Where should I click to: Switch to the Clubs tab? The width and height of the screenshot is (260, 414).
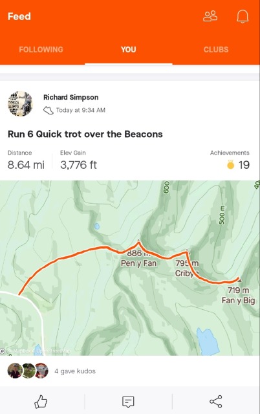point(216,50)
